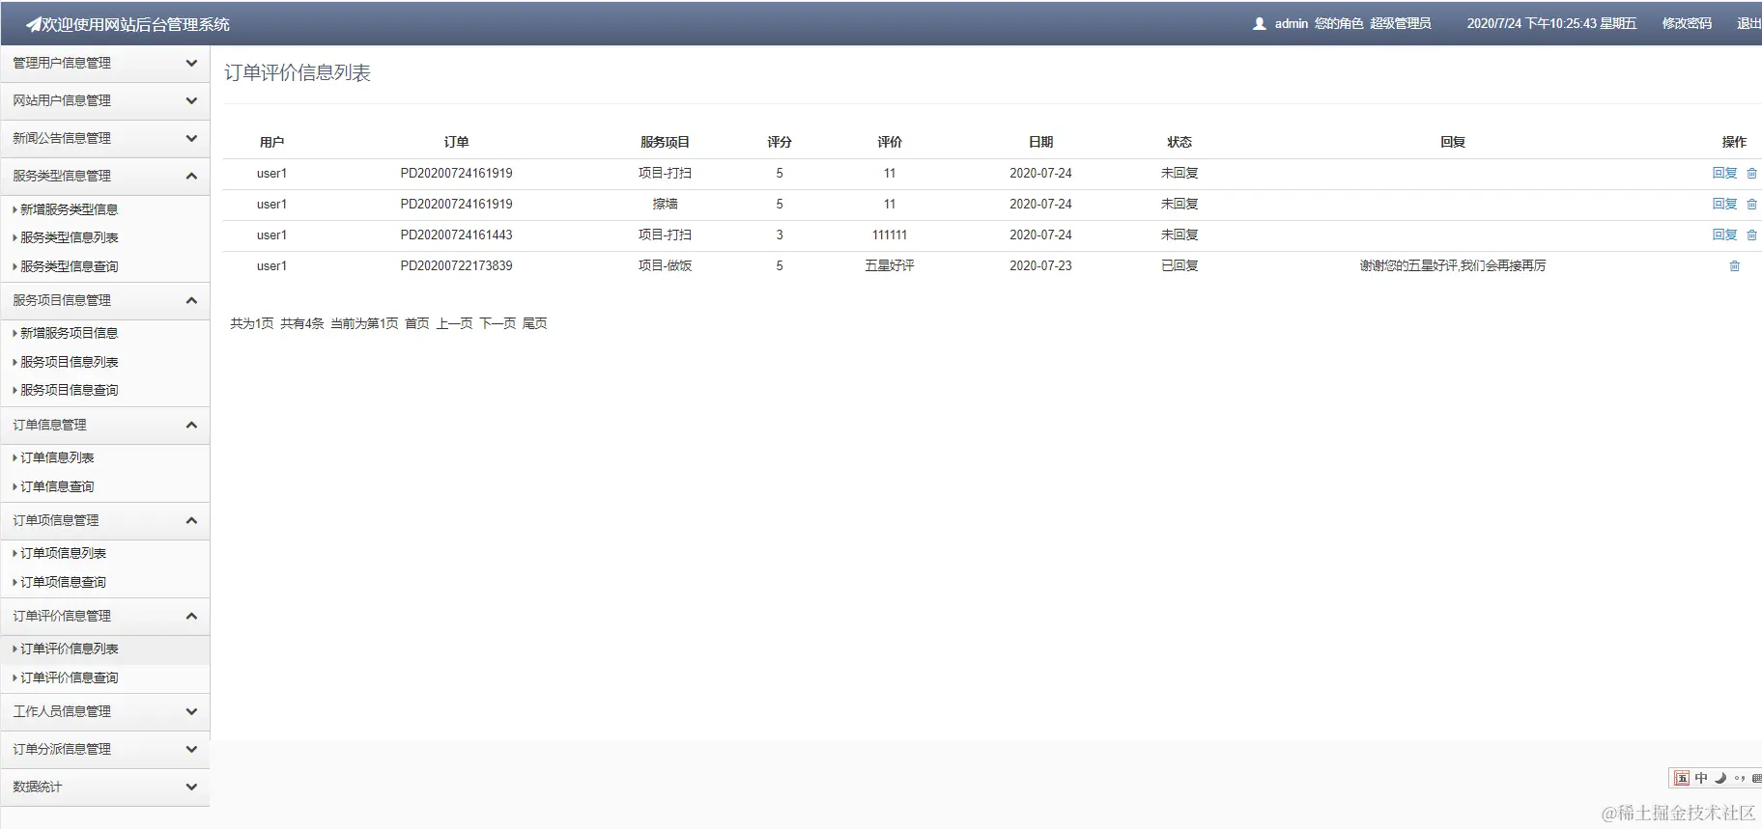The image size is (1762, 829).
Task: Expand 数据统计 menu chevron
Action: point(191,787)
